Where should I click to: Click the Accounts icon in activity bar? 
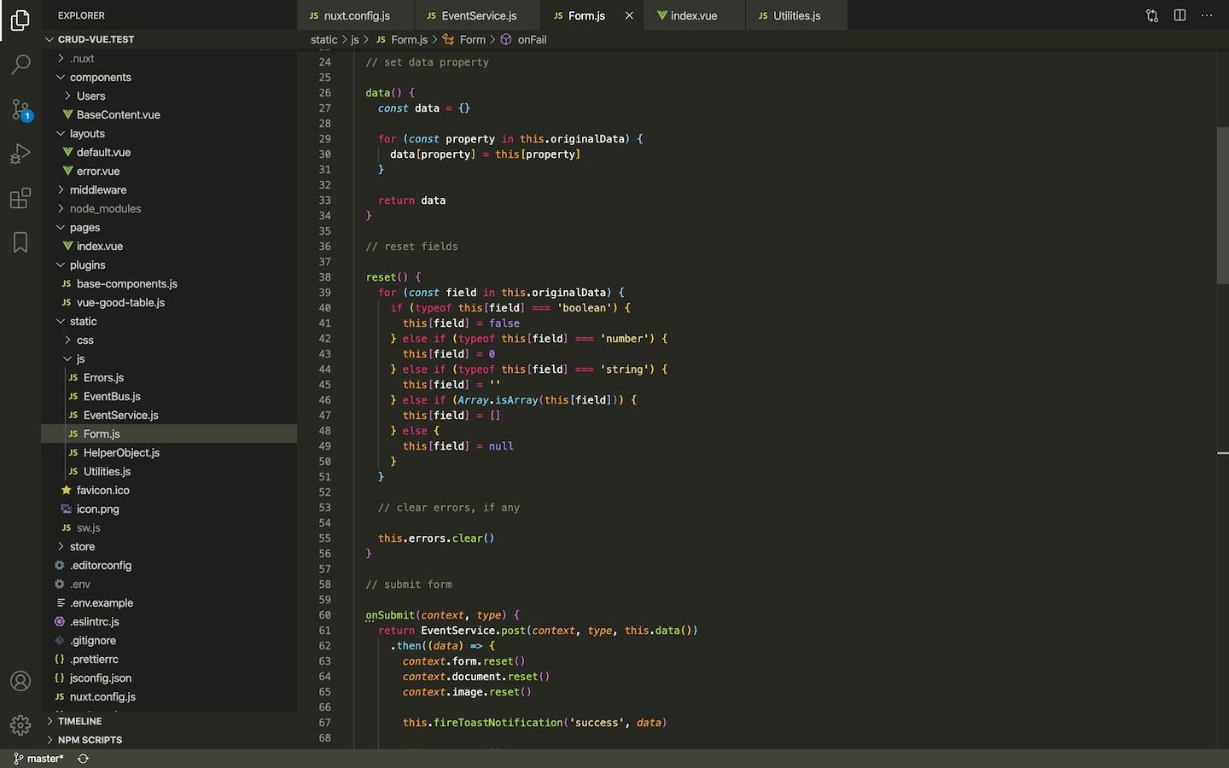[20, 681]
